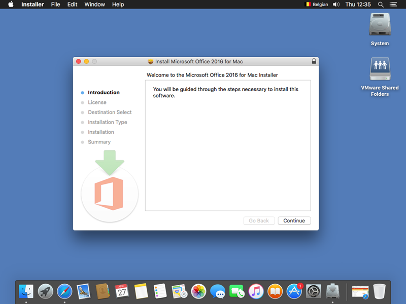Open the Edit menu
Screen dimensions: 406x304
pos(72,5)
